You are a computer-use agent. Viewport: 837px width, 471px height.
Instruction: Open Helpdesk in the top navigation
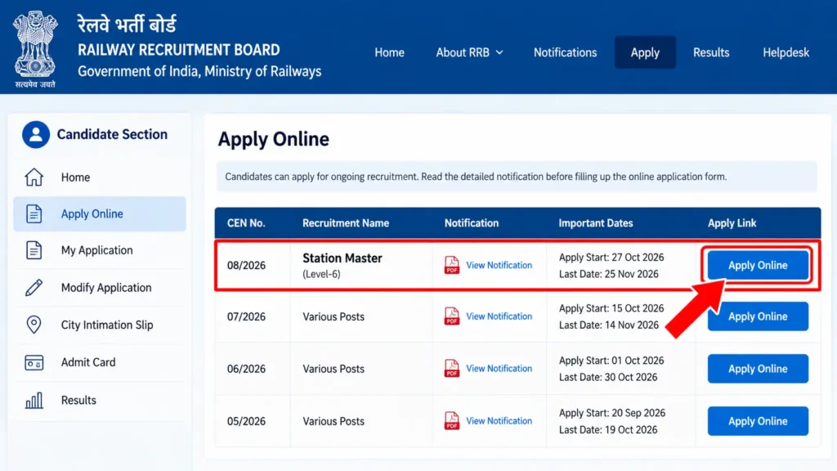point(786,52)
